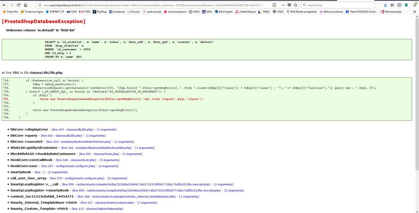The width and height of the screenshot is (419, 213).
Task: Open the Poste Pro bookmark
Action: (x=10, y=12)
